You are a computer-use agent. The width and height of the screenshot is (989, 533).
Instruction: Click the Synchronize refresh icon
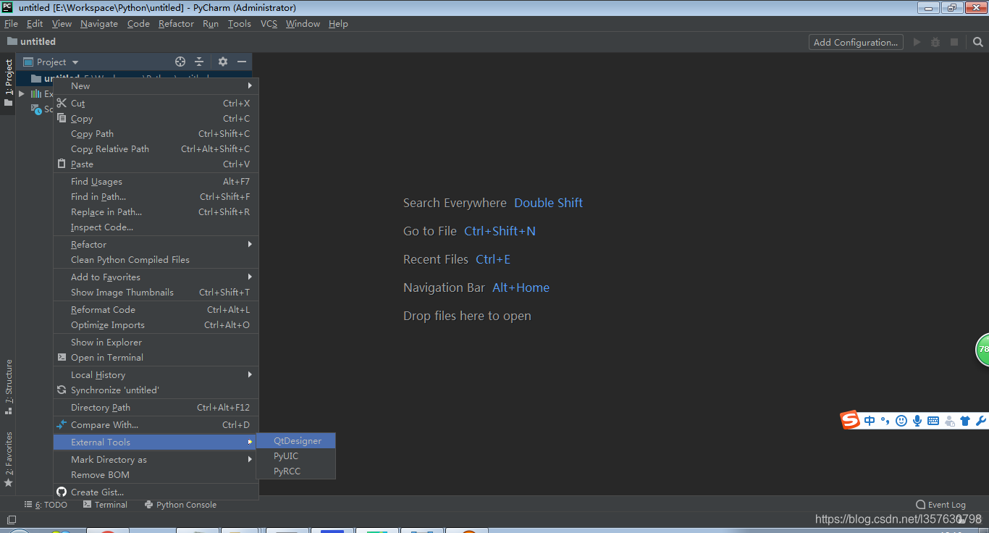tap(62, 390)
